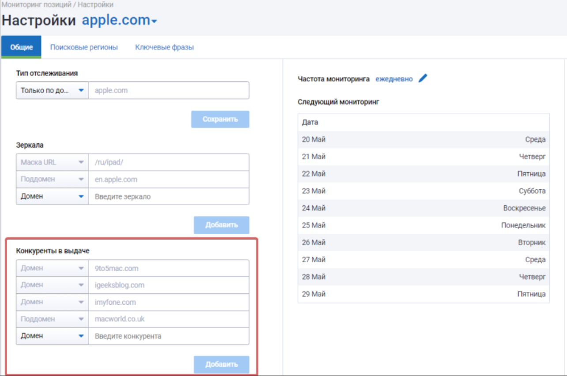Open the Ключевые фразы tab

[x=164, y=47]
